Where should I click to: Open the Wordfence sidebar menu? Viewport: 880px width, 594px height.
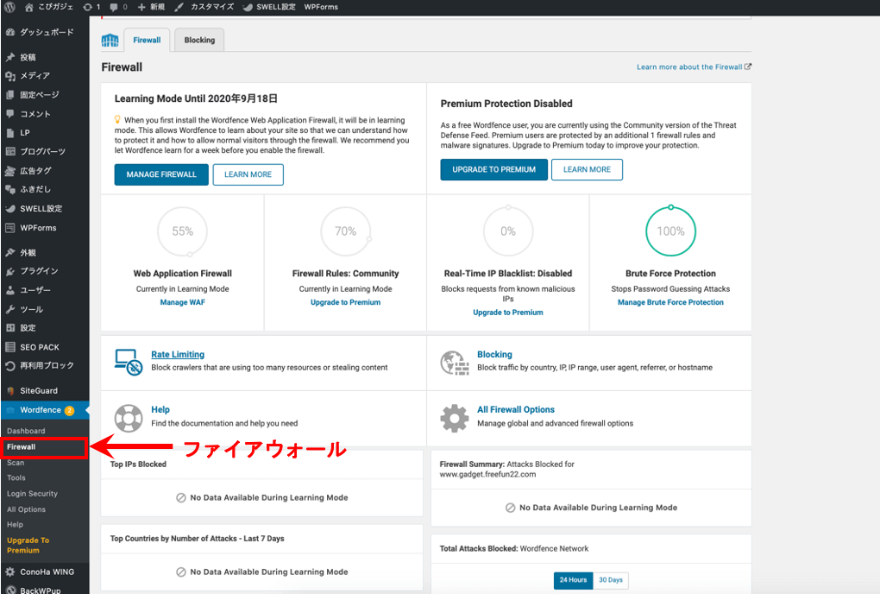45,410
